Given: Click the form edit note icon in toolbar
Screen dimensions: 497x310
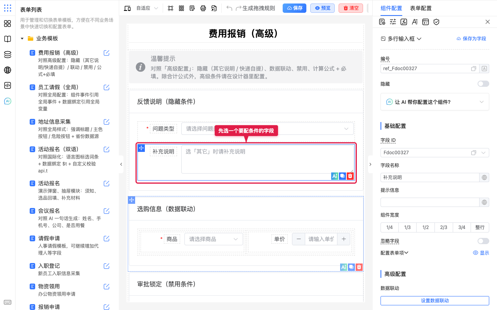Looking at the screenshot, I should 192,8.
